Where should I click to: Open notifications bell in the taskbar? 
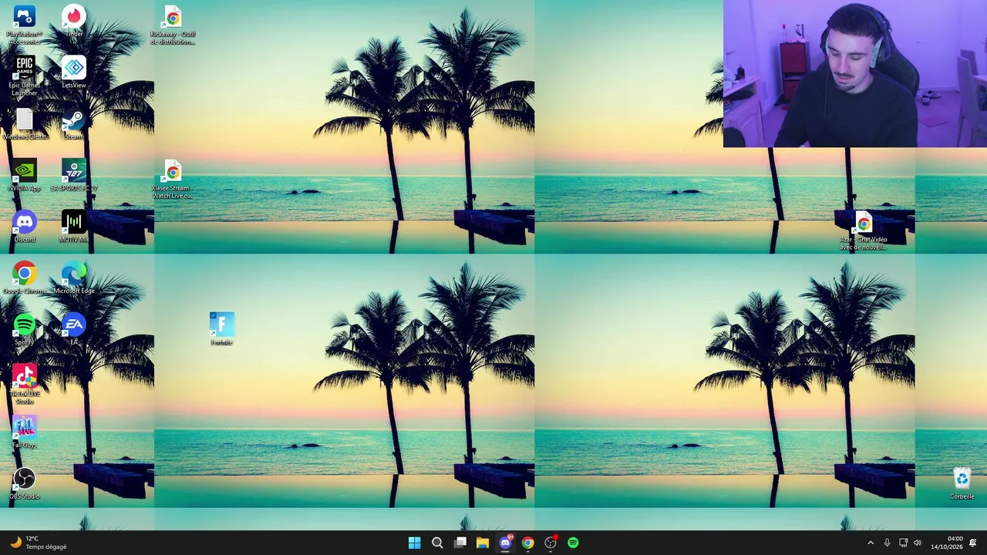pos(973,543)
